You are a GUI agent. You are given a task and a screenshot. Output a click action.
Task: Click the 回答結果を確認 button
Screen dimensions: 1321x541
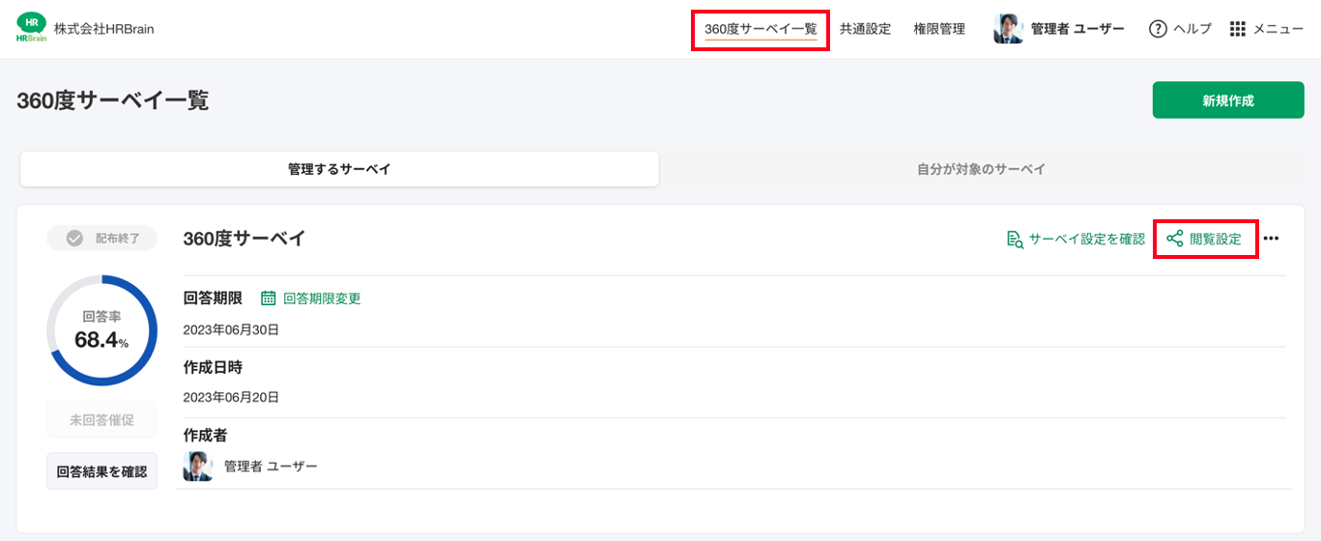coord(101,471)
